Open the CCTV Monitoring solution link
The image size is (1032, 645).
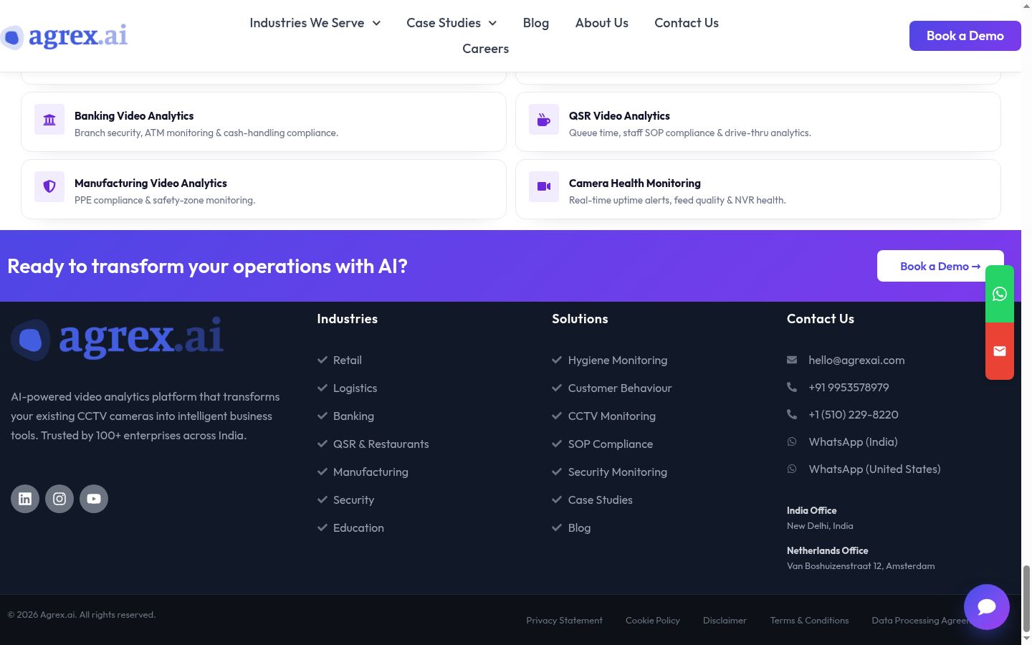(x=612, y=416)
